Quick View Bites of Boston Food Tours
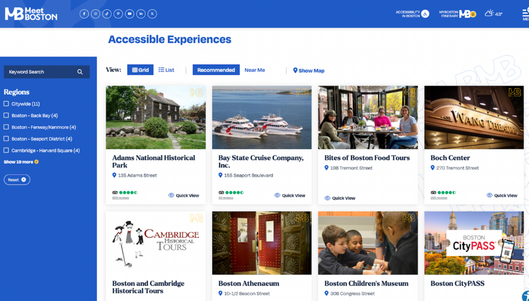The width and height of the screenshot is (529, 301). (340, 198)
